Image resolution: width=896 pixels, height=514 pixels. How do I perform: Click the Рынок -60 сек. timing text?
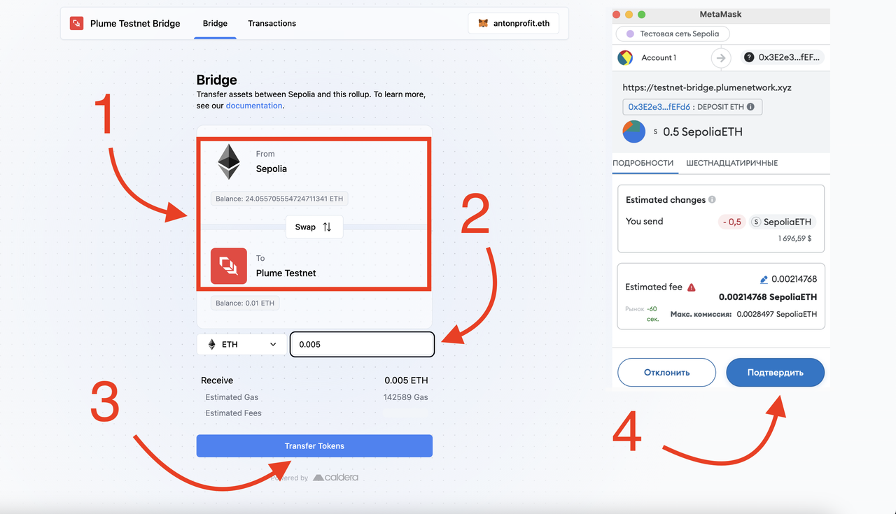click(x=642, y=313)
